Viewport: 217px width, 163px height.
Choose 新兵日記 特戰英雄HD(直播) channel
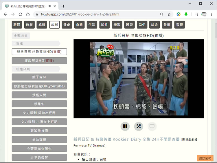pyautogui.click(x=39, y=52)
